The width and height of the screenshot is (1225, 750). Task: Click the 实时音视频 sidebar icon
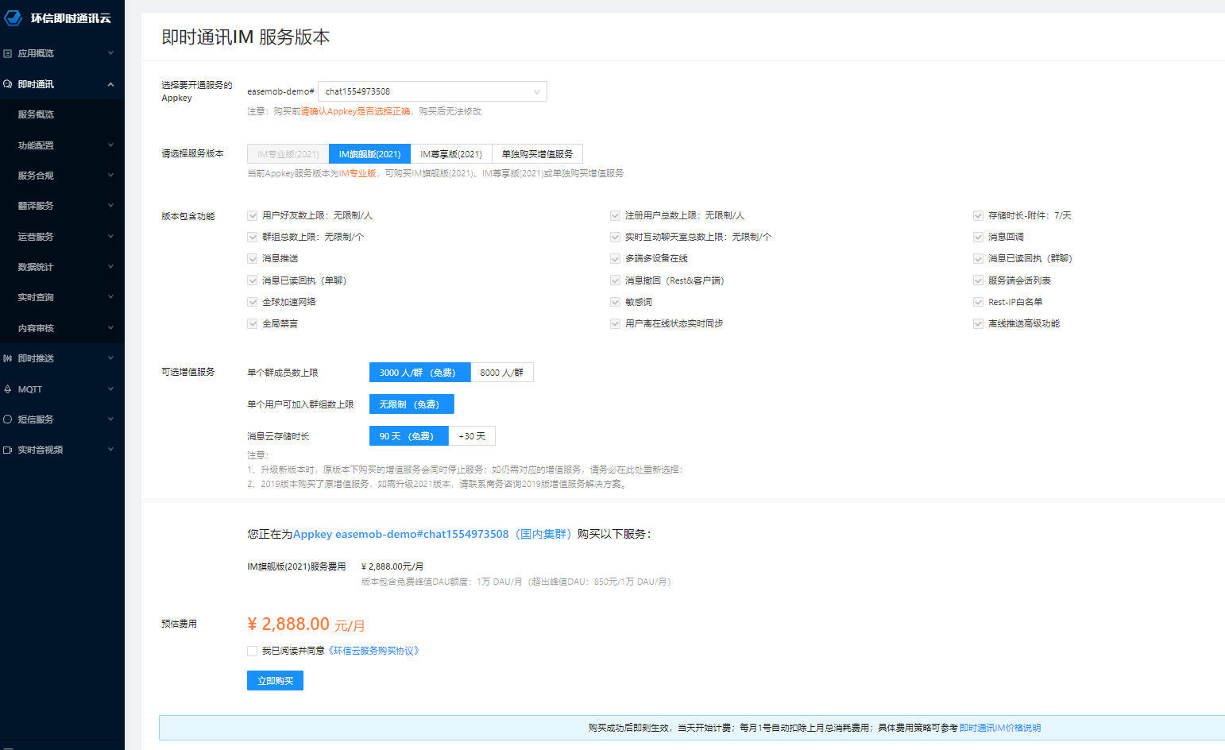click(8, 450)
